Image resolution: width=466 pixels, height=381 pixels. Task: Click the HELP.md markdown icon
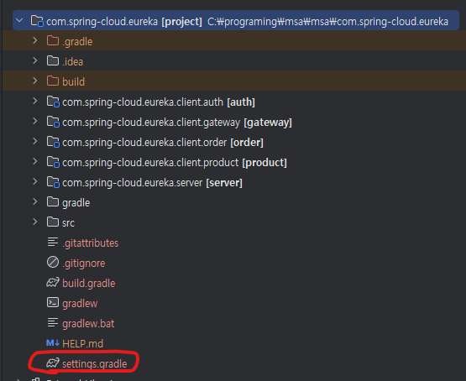pos(53,343)
